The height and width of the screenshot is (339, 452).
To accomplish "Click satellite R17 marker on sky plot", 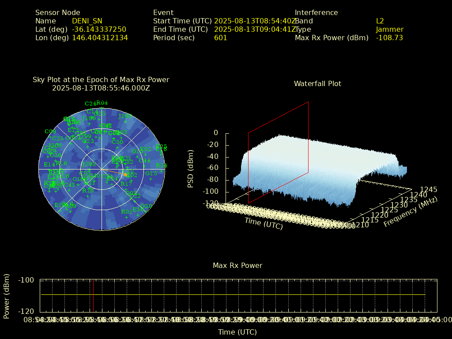I will 126,189.
